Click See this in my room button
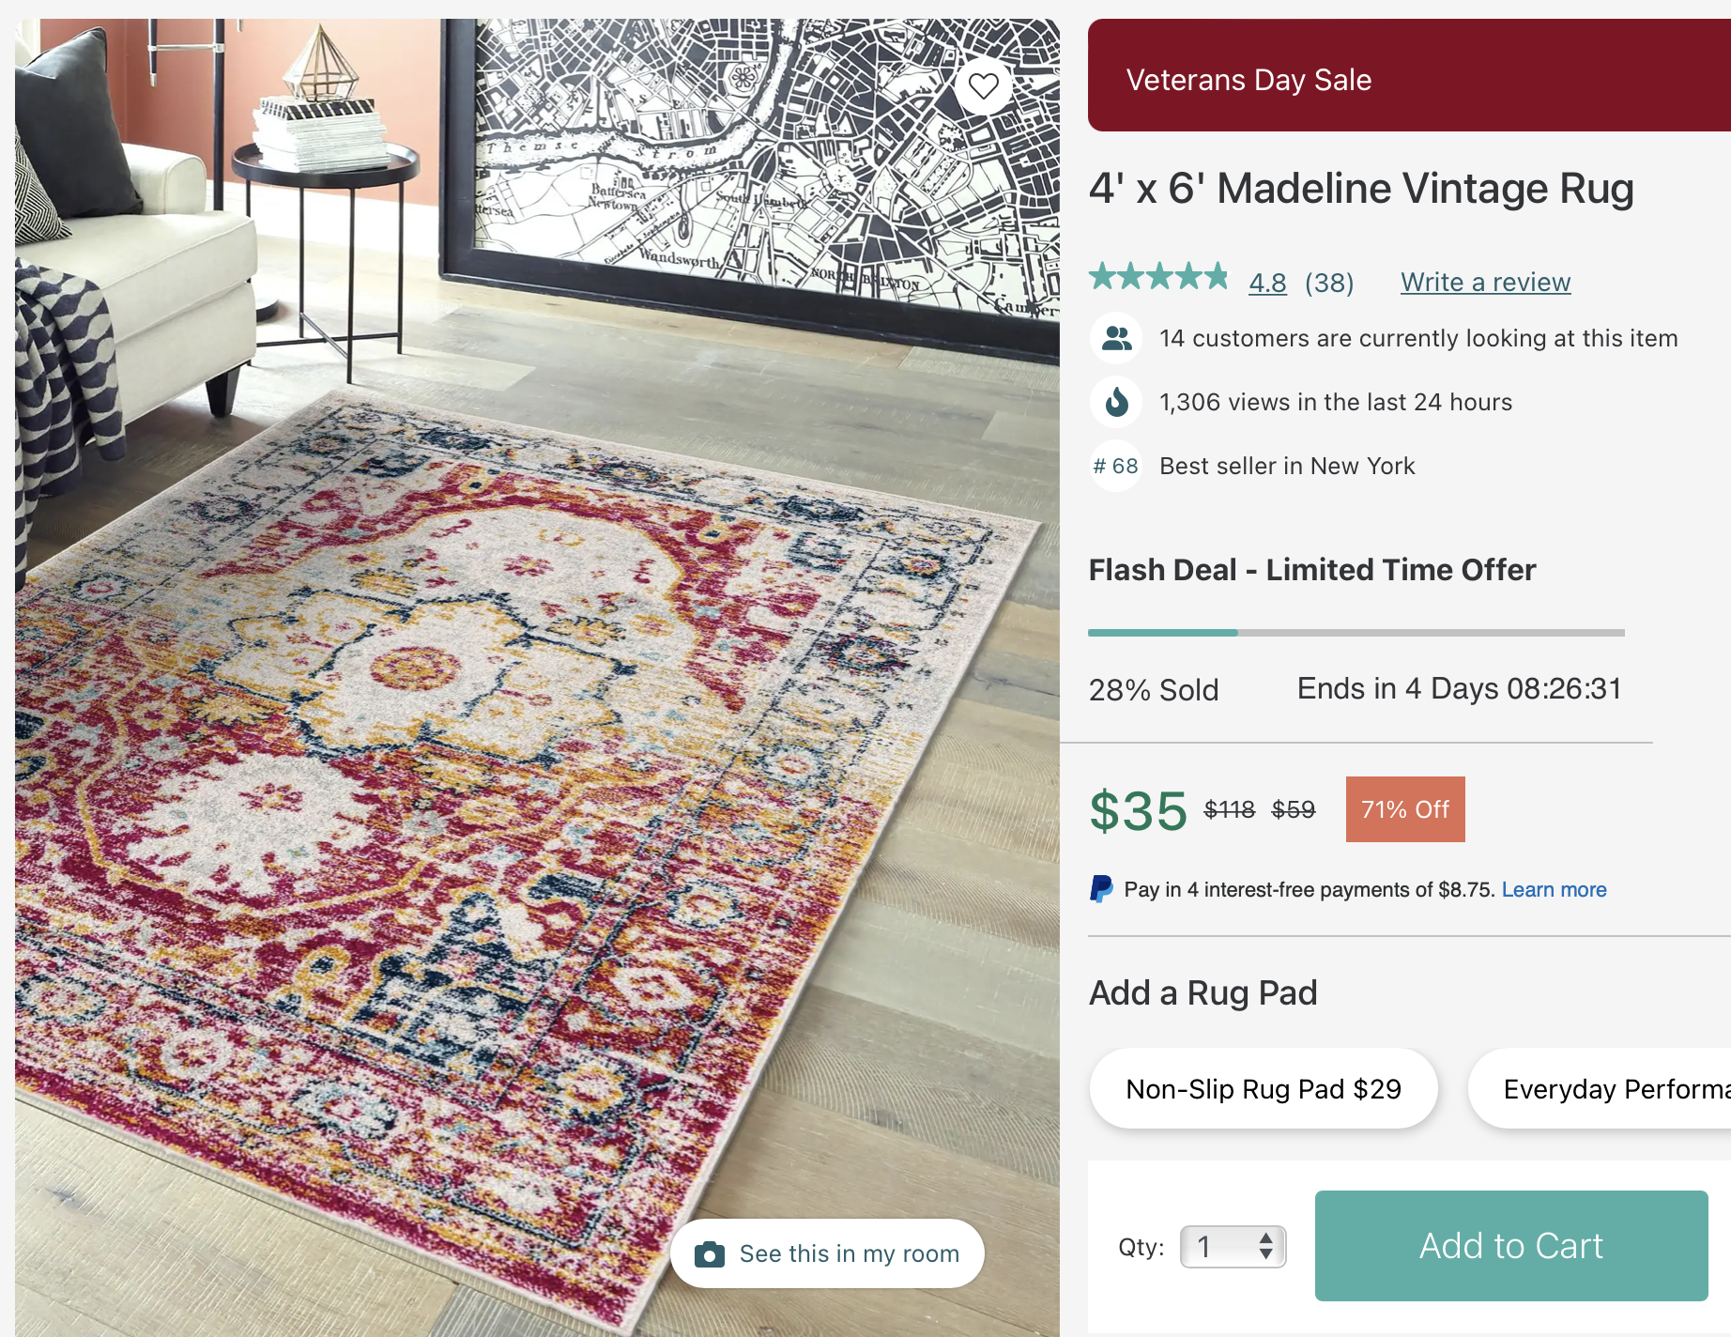 click(827, 1253)
